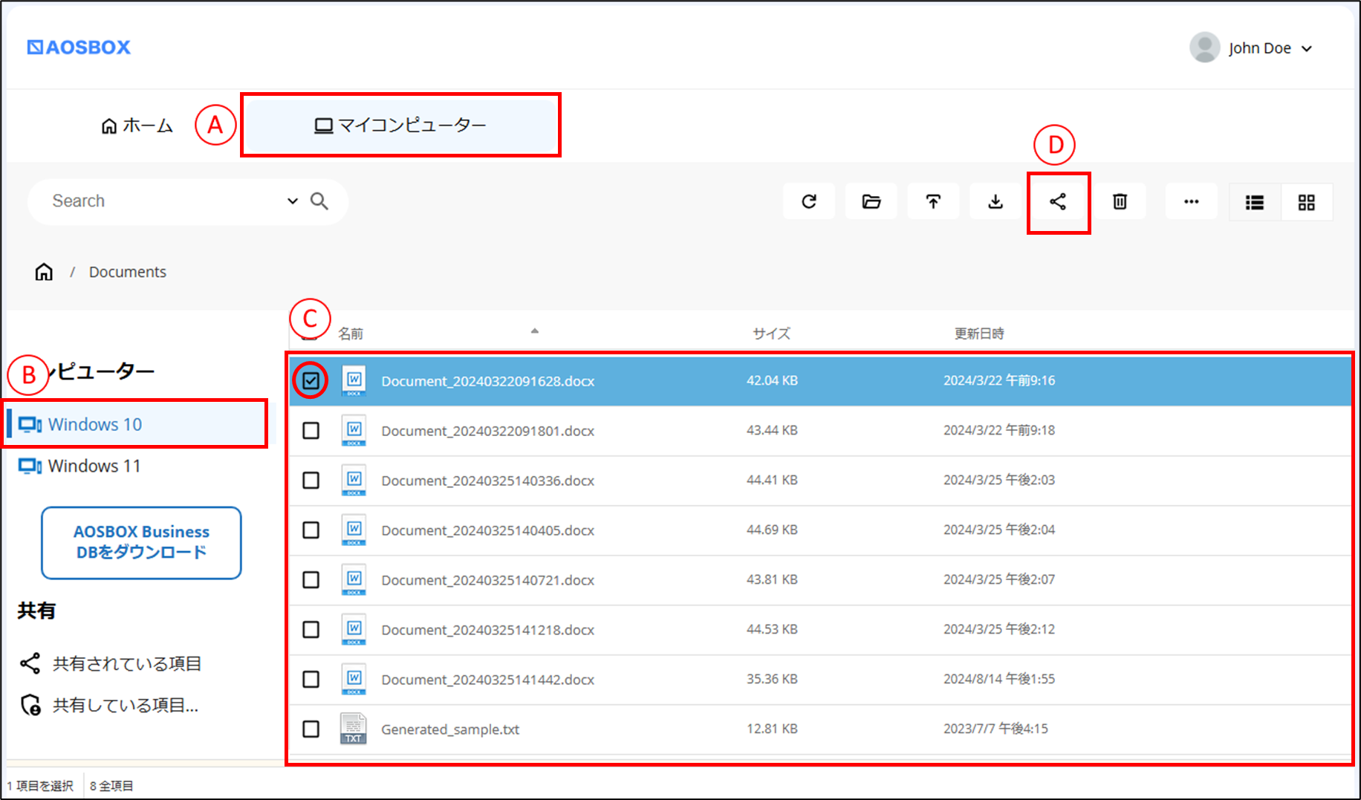The height and width of the screenshot is (800, 1361).
Task: Switch to grid view layout
Action: (x=1307, y=202)
